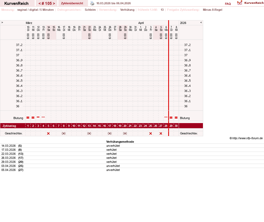Screen dimensions: 264x222
Task: Open the KurvenReich logo link at top right
Action: (x=250, y=3)
